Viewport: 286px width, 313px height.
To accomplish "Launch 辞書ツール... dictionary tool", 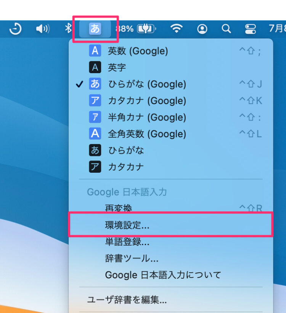I will point(132,258).
